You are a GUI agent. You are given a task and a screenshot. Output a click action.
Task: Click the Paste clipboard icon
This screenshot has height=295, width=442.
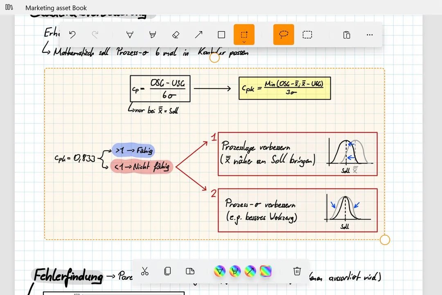(x=347, y=35)
